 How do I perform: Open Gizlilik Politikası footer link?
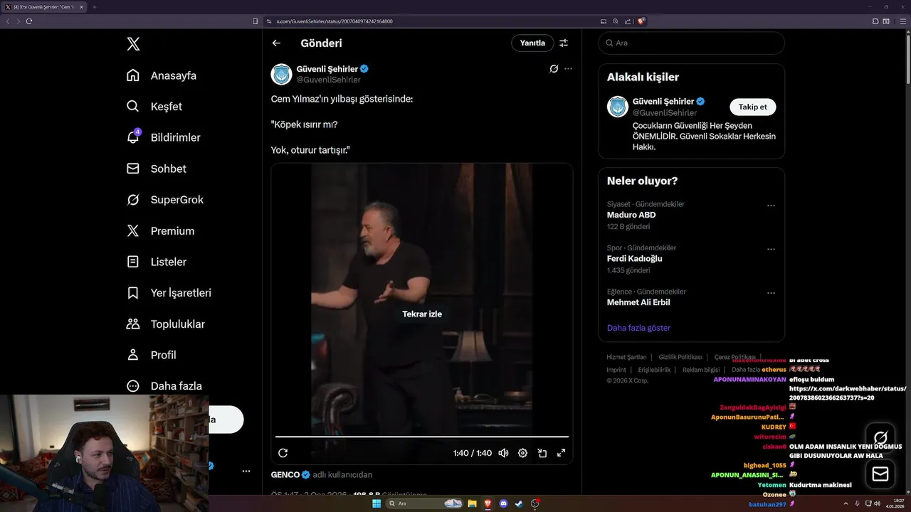(x=680, y=357)
